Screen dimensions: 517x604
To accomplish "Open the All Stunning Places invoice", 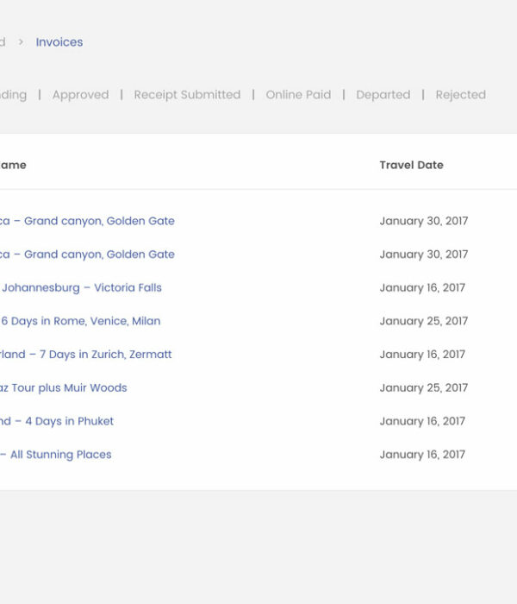I will pyautogui.click(x=56, y=455).
